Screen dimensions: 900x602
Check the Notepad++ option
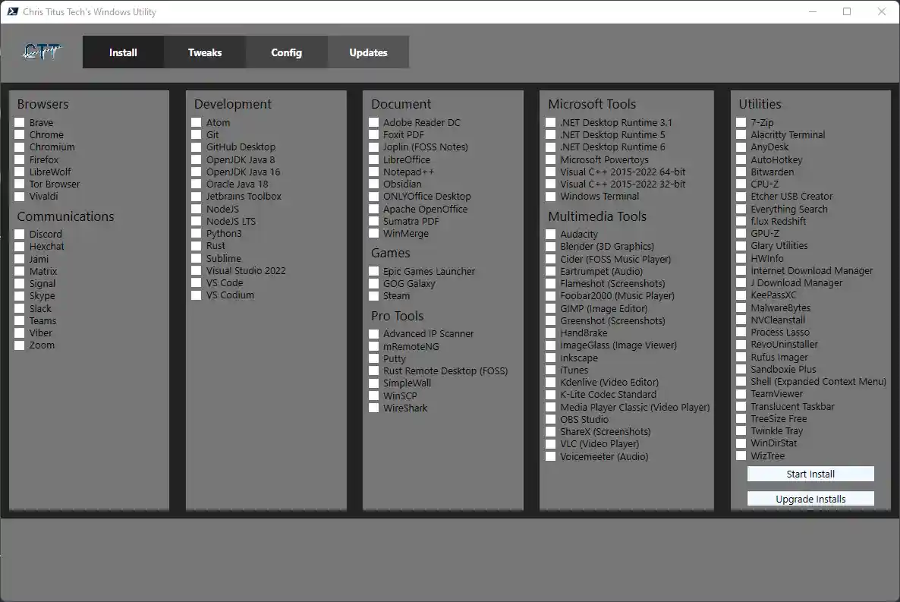coord(374,172)
